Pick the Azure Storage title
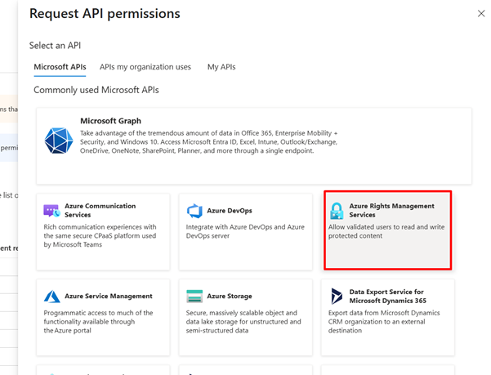Viewport: 491px width, 375px height. 230,296
